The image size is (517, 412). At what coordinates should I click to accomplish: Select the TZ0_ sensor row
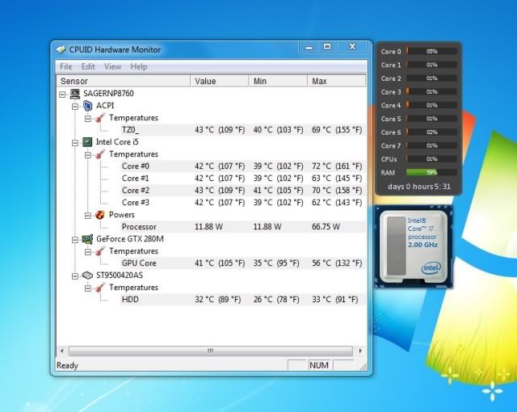click(242, 130)
